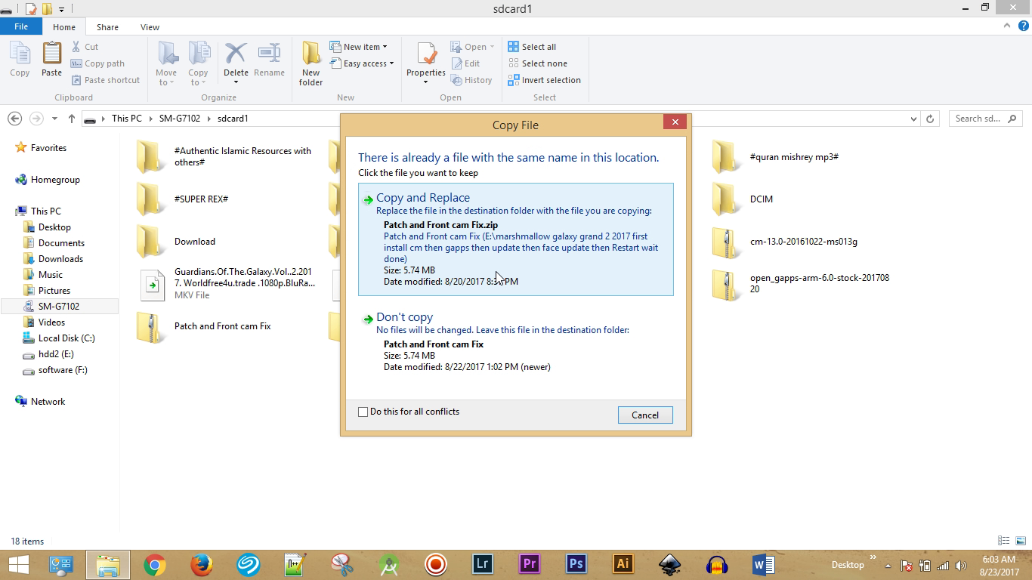Open Adobe Lightroom from the taskbar

[482, 565]
